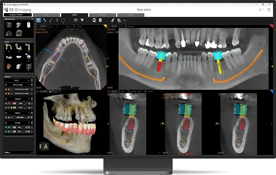This screenshot has width=276, height=175.
Task: Switch to the Curve tab
Action: click(x=74, y=15)
